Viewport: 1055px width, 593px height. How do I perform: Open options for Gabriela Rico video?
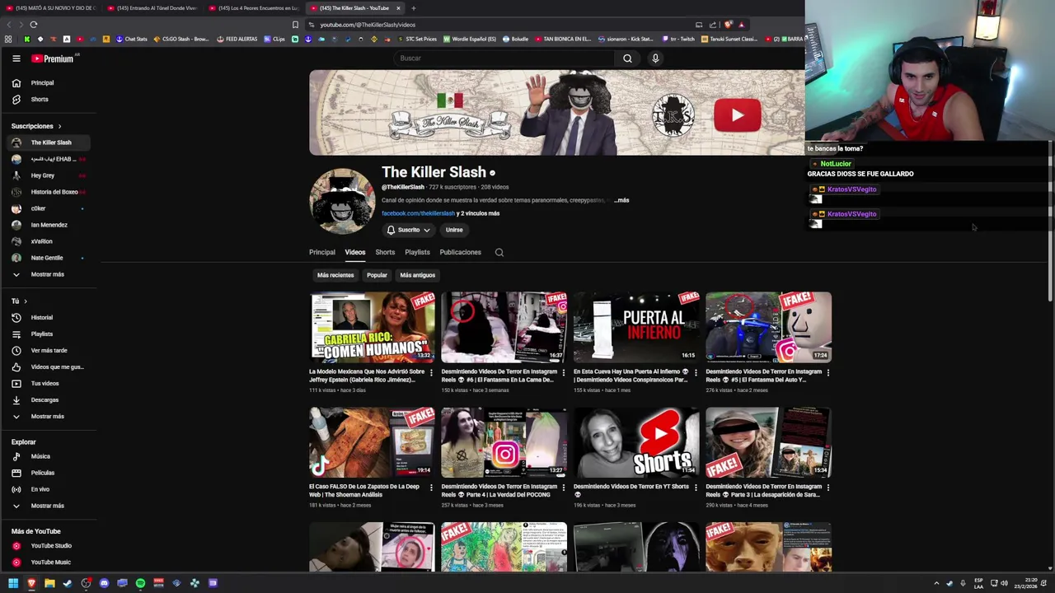431,372
